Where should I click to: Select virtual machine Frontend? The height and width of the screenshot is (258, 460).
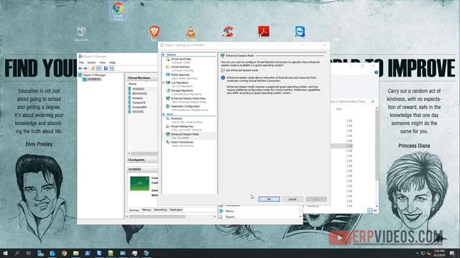click(137, 98)
